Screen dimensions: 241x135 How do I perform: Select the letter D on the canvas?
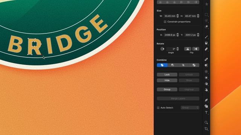pos(64,43)
